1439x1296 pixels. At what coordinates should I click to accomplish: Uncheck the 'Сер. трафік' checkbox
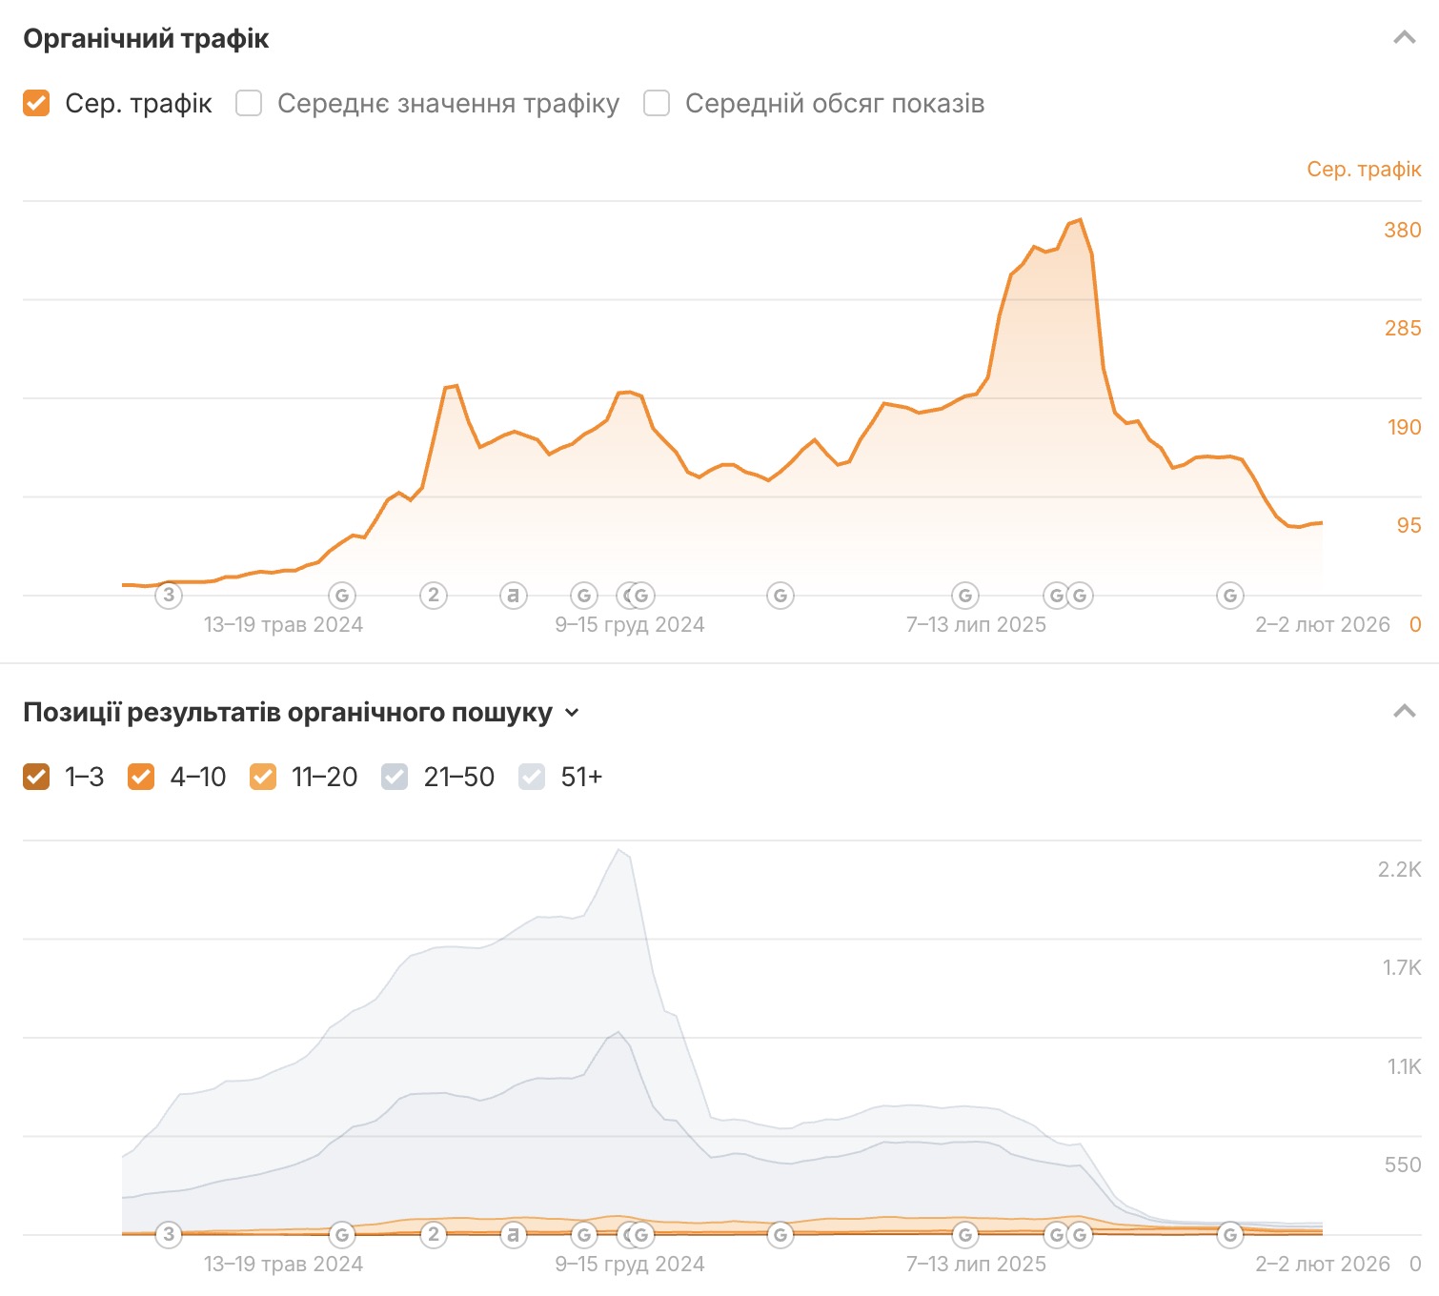(x=36, y=103)
